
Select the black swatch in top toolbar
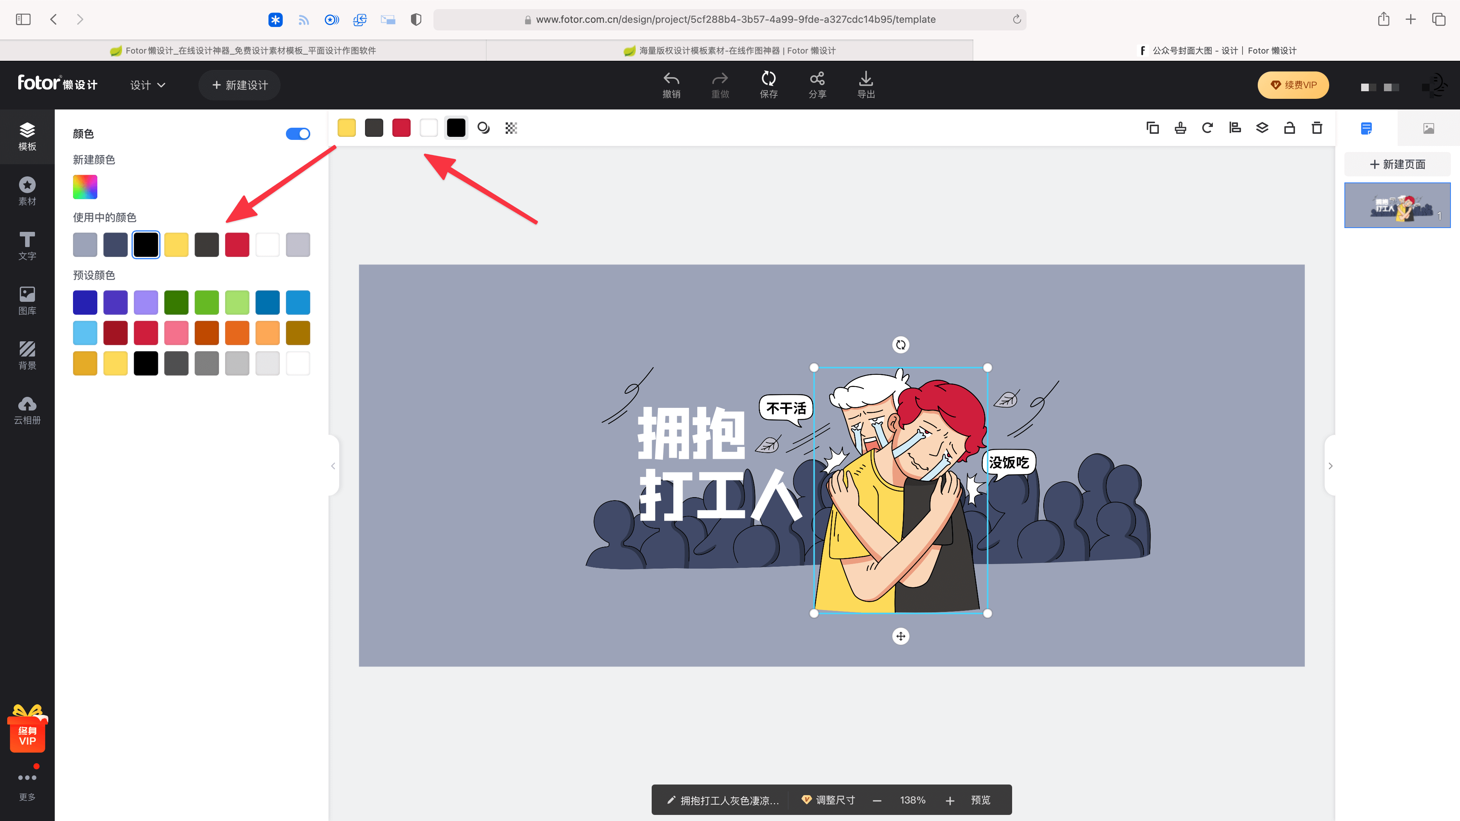pos(456,128)
